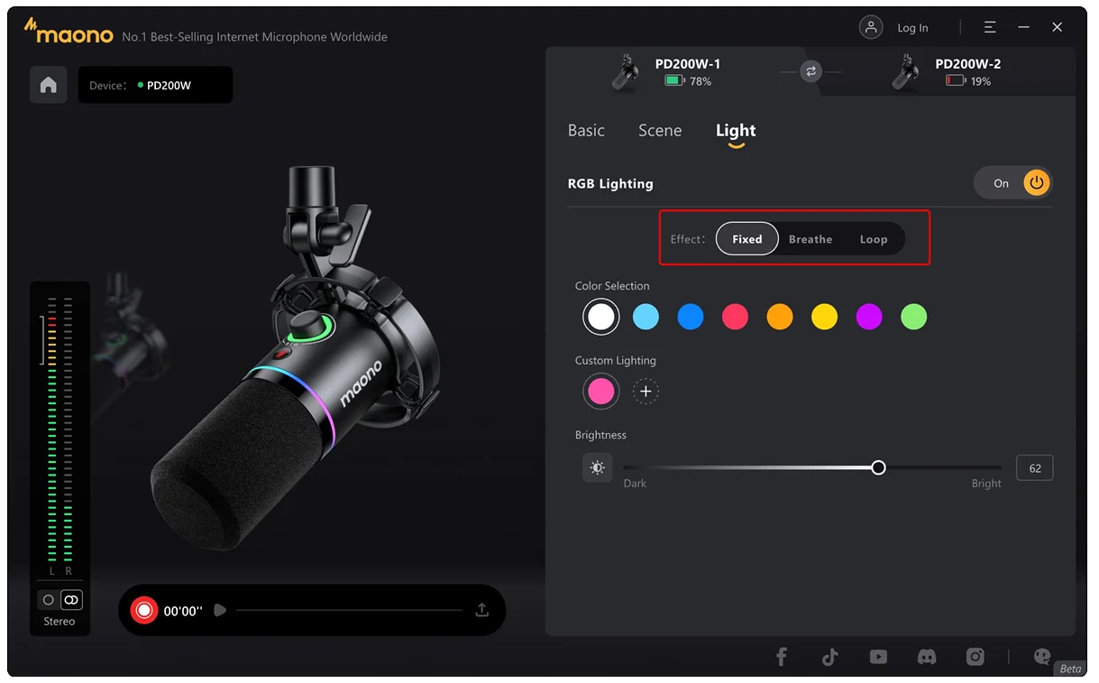
Task: Switch to Stereo linked channel mode
Action: pos(71,600)
